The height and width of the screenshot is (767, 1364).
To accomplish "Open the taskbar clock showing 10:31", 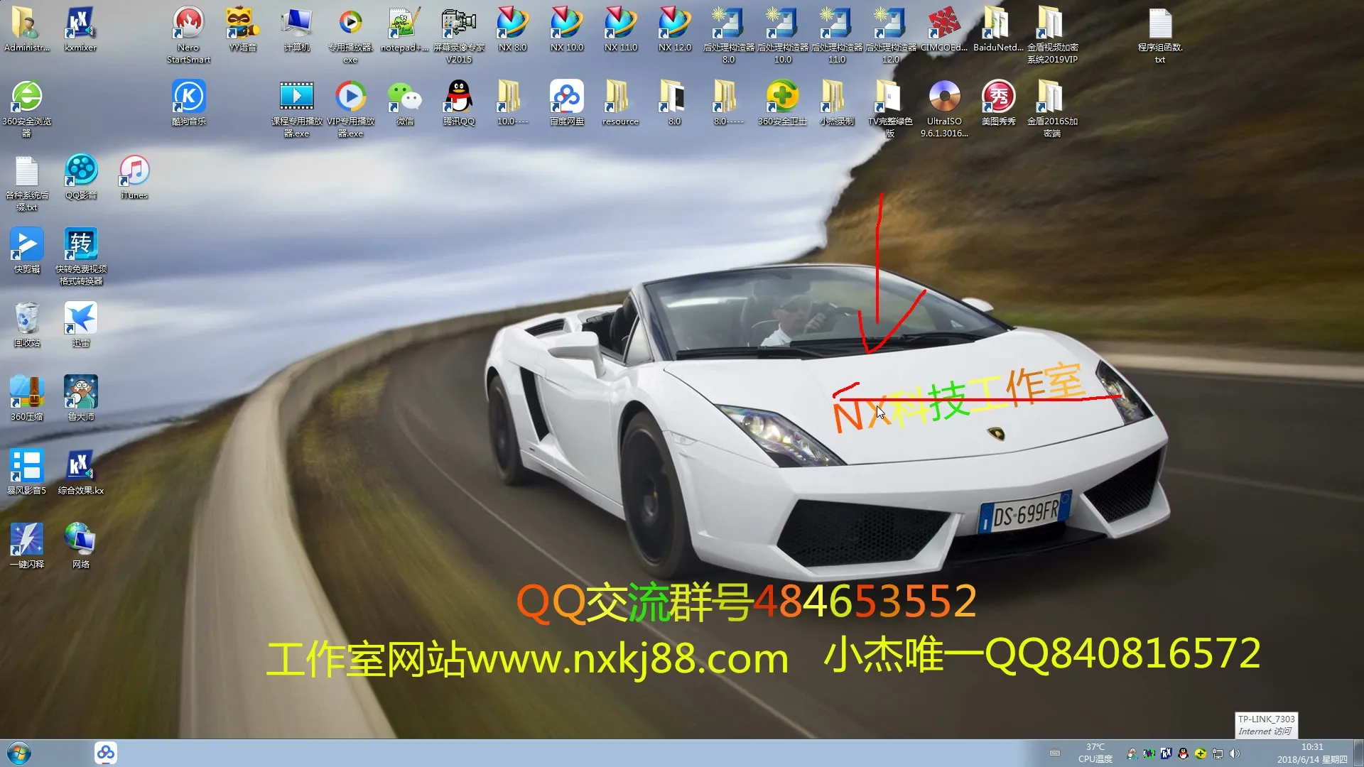I will [1311, 753].
